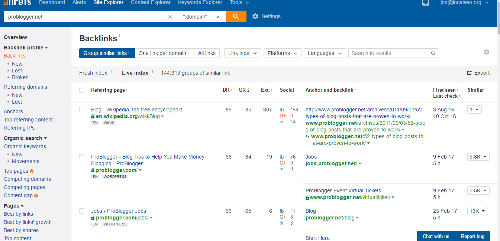Click the info icon beside the Ext. header

tap(272, 89)
